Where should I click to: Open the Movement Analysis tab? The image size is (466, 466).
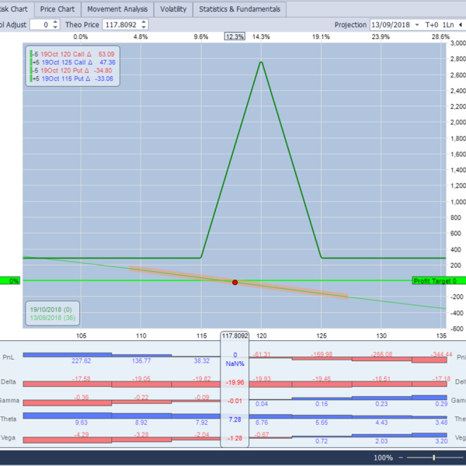point(116,9)
